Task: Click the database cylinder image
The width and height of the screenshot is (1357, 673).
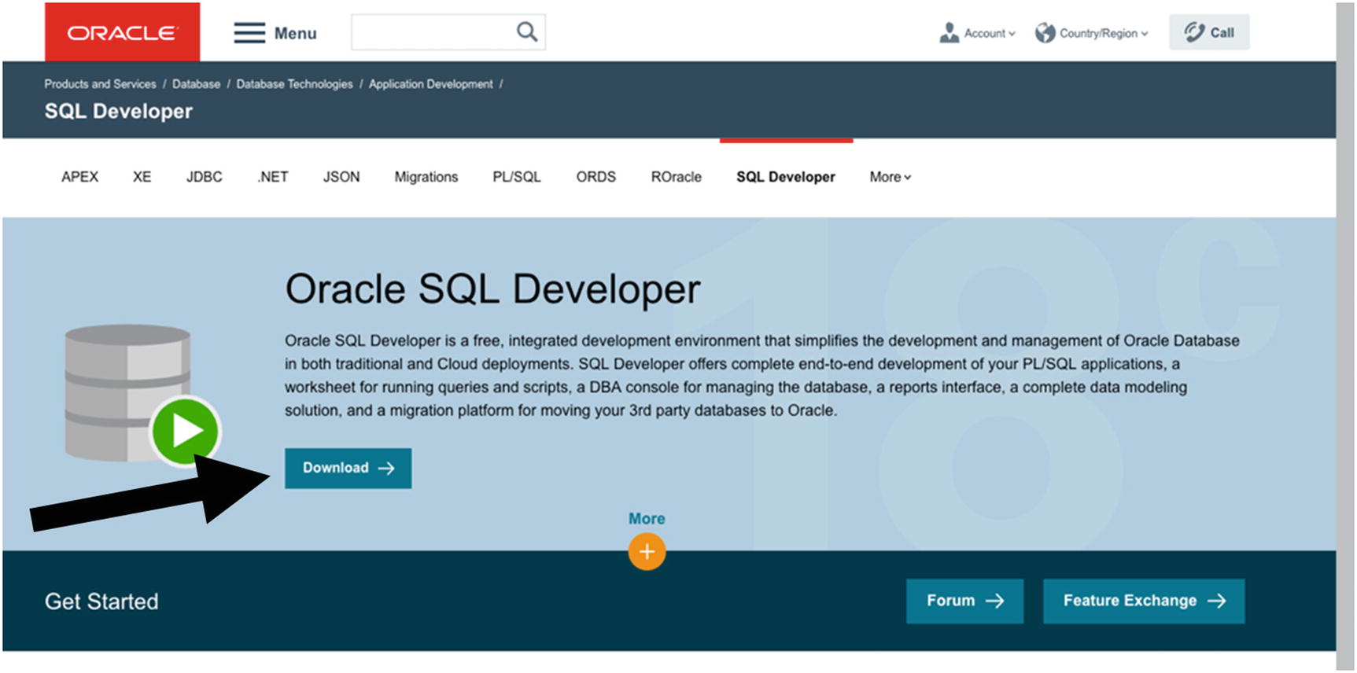Action: pyautogui.click(x=127, y=392)
